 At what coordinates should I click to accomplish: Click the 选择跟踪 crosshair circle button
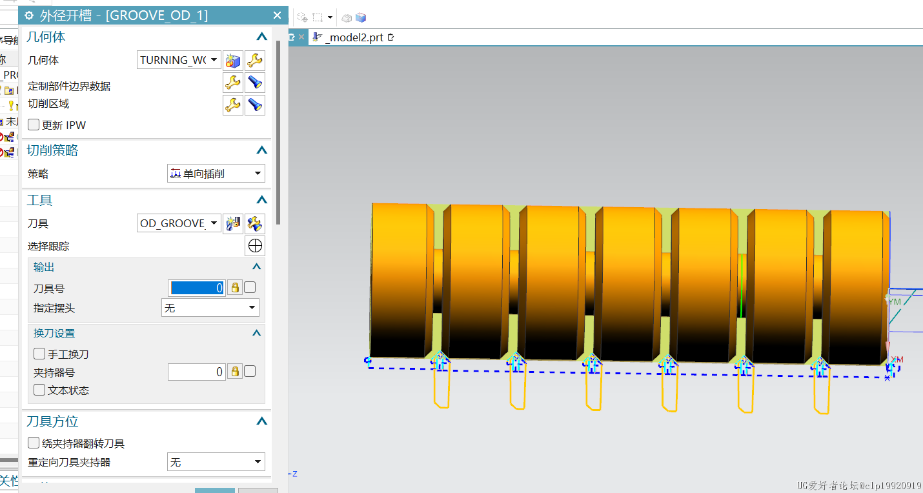pos(255,246)
